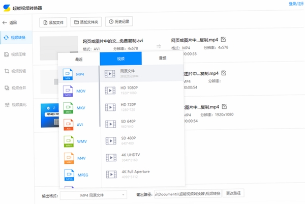Open the 输出格式 dropdown
Image resolution: width=305 pixels, height=204 pixels.
[94, 195]
